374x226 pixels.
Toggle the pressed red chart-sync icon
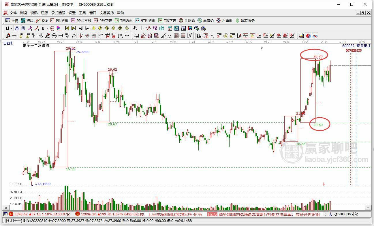tap(52, 28)
